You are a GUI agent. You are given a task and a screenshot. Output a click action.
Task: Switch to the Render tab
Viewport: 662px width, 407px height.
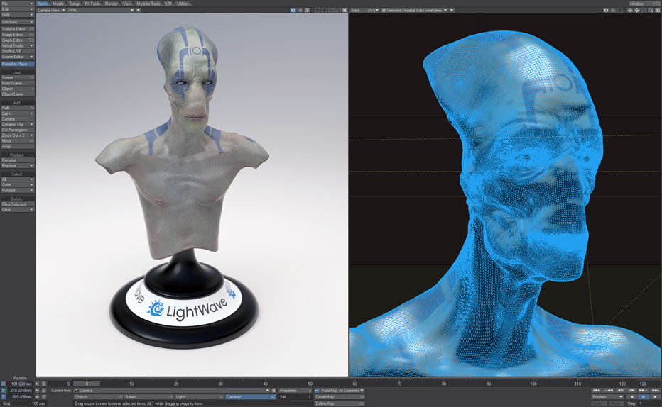tap(112, 4)
